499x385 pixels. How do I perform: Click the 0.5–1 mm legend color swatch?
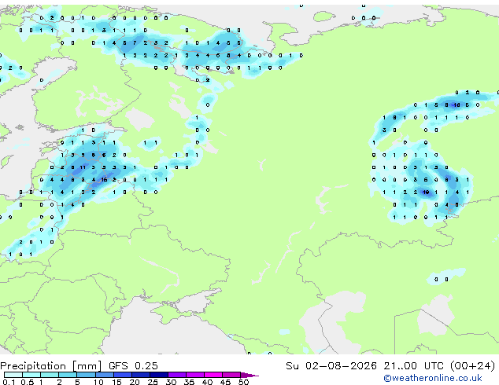[31, 375]
